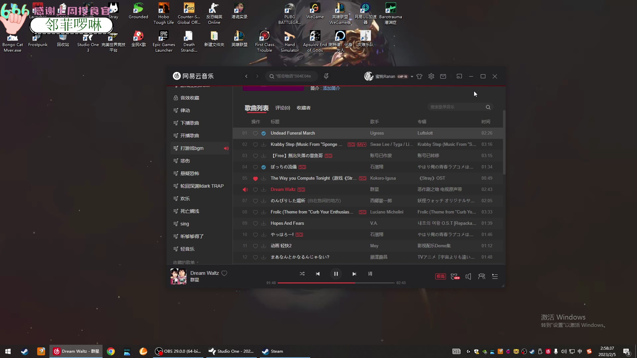Toggle shuffle play mode
637x358 pixels.
pos(302,274)
